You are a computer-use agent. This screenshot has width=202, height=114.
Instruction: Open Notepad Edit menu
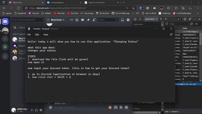37,35
